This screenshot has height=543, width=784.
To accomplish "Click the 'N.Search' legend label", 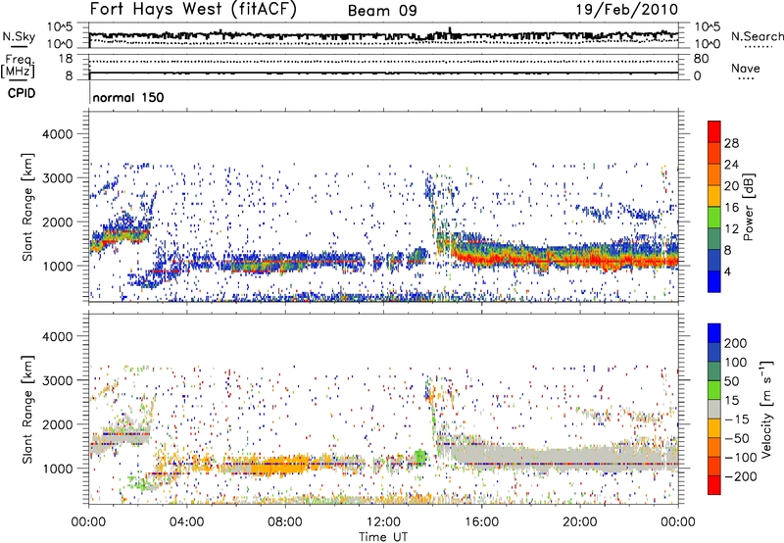I will tap(757, 36).
